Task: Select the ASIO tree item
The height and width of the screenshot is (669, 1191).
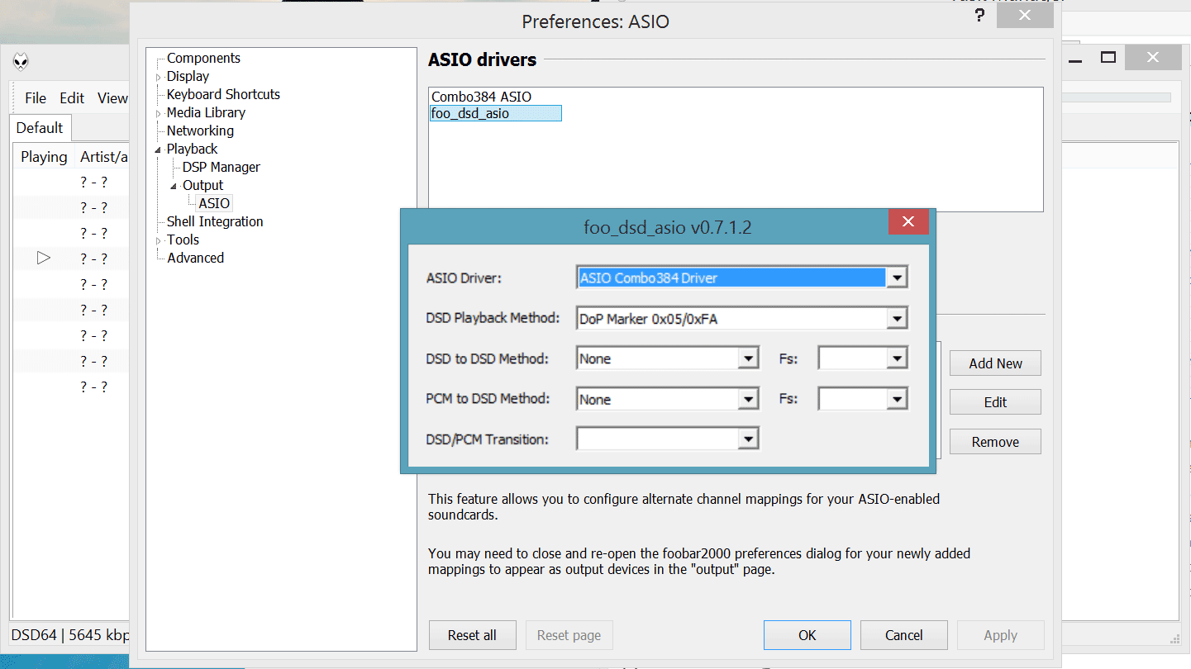Action: tap(214, 203)
